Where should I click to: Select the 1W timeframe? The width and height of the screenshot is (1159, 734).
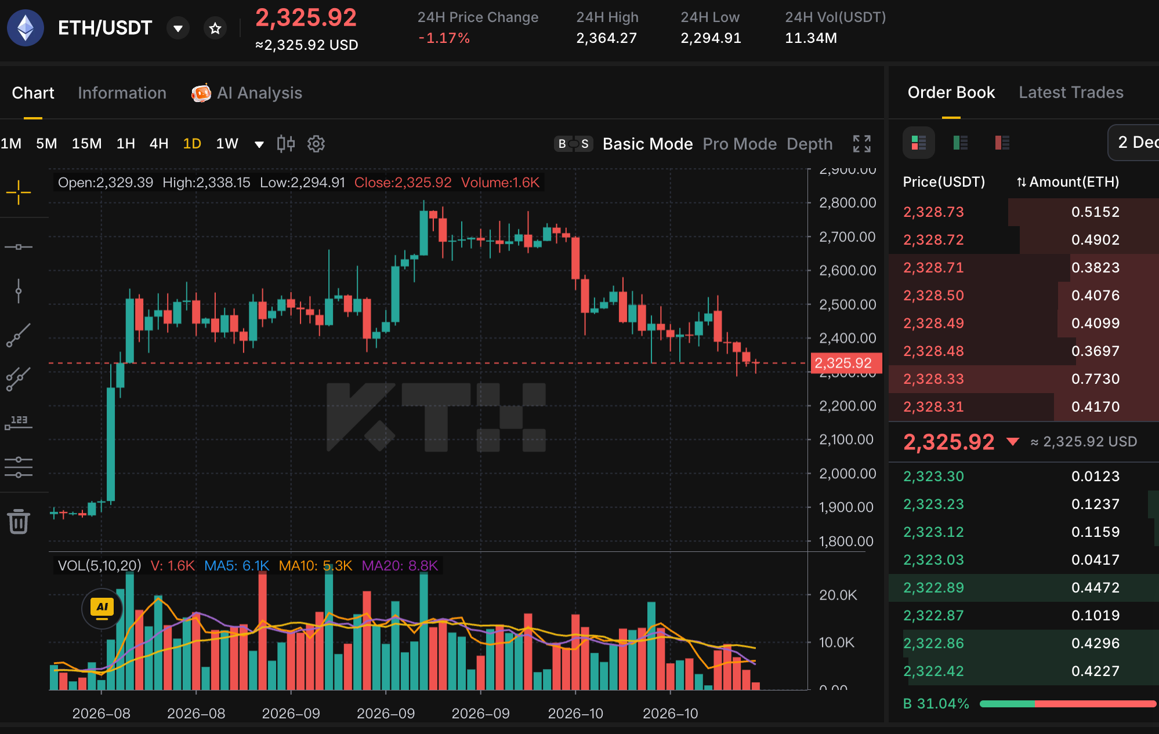(227, 143)
